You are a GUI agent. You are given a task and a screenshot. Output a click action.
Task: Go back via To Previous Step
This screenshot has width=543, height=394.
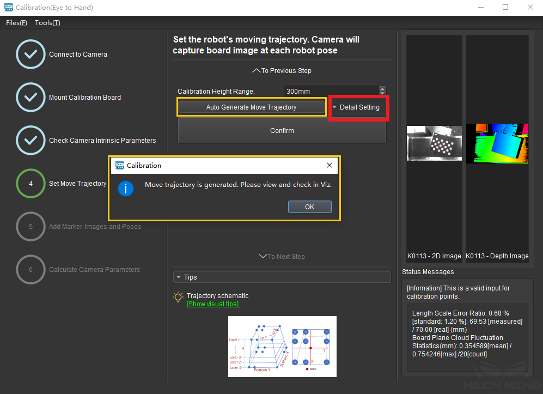282,71
